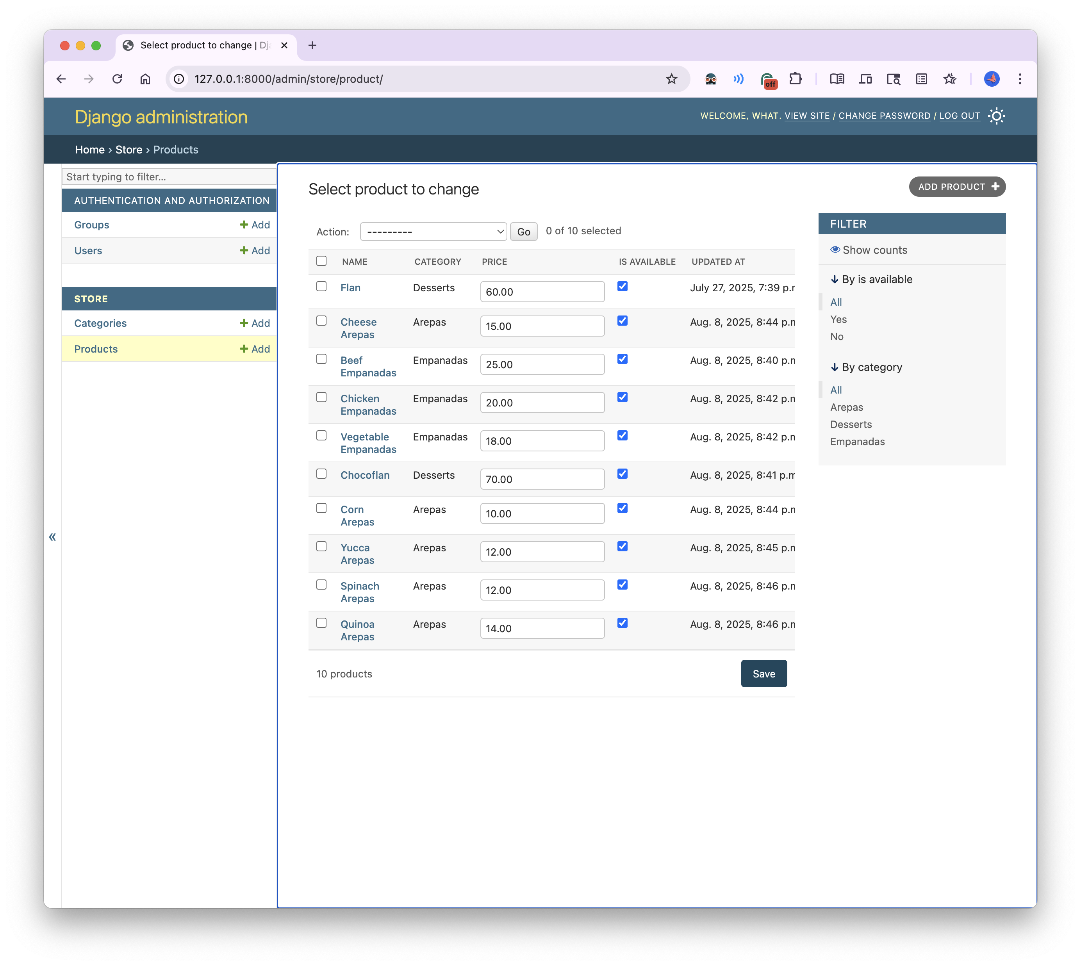
Task: Open the Action dropdown
Action: click(x=433, y=232)
